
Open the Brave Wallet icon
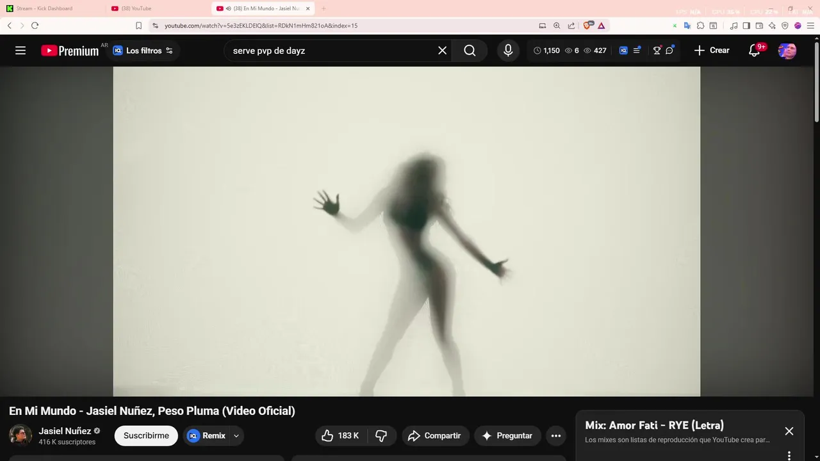click(759, 26)
